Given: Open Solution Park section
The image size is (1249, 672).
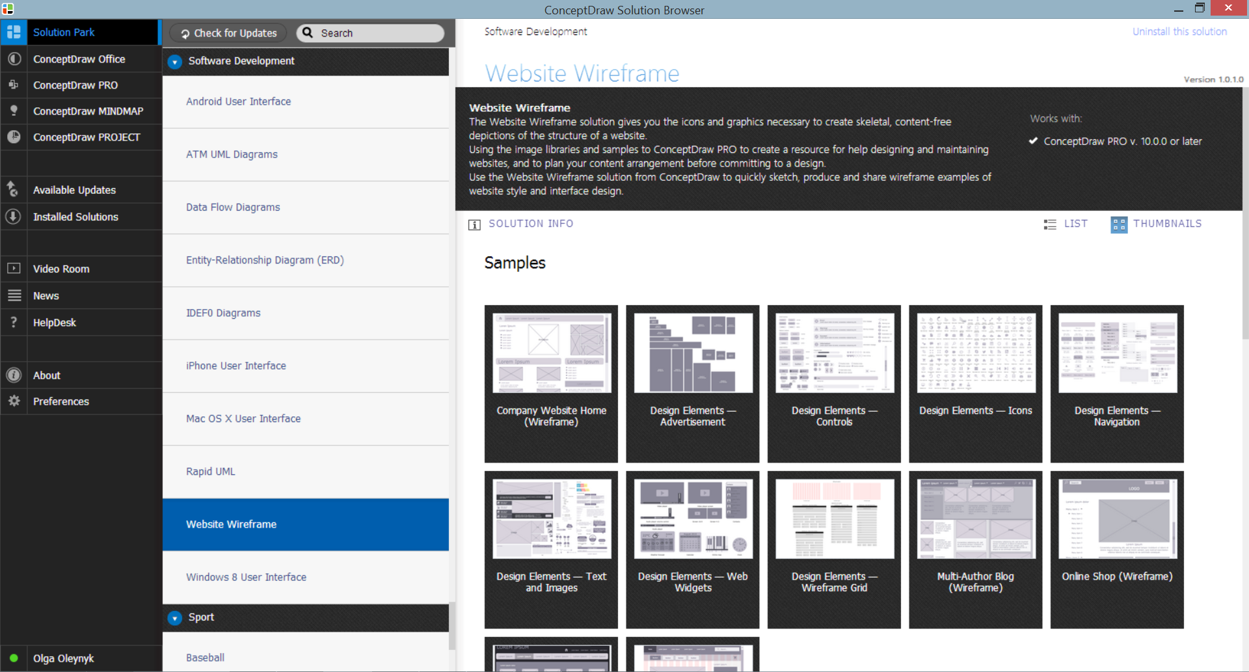Looking at the screenshot, I should [79, 32].
